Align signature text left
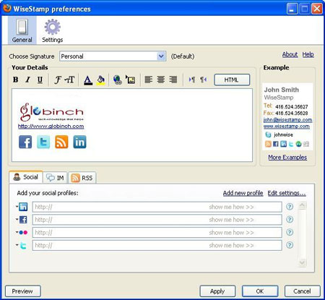The height and width of the screenshot is (300, 325). 149,80
